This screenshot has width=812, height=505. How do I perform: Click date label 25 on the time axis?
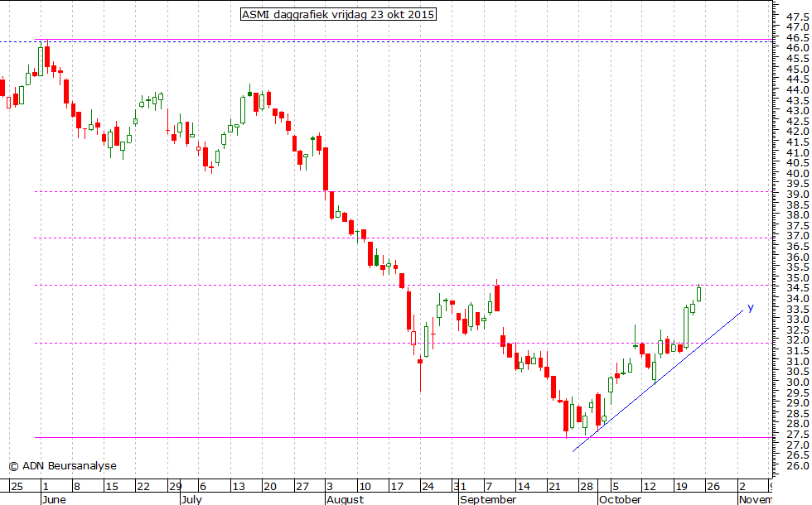click(17, 487)
